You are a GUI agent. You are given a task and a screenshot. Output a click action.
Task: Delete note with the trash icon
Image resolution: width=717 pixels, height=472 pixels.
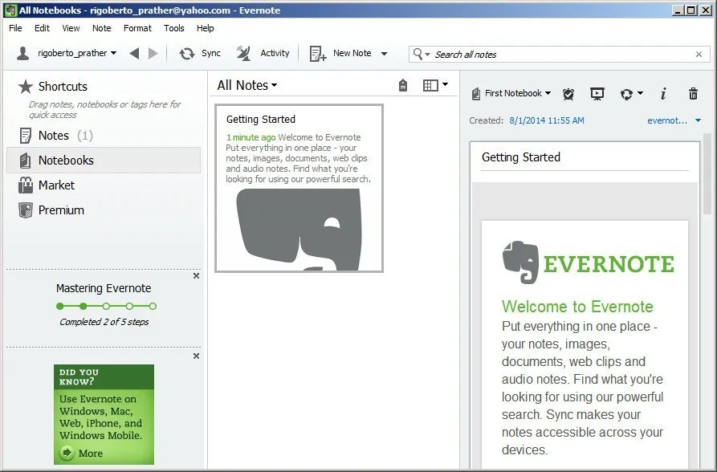click(x=693, y=94)
